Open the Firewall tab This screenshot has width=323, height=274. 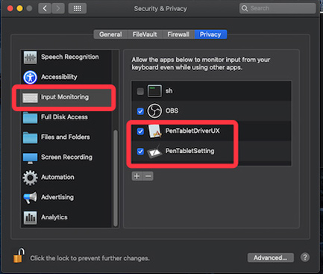(x=178, y=34)
